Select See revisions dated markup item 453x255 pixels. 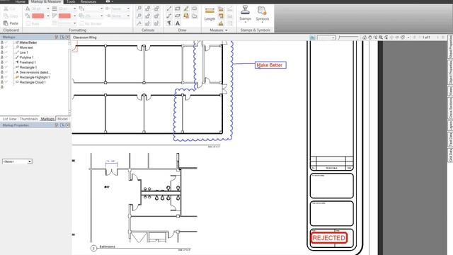(x=35, y=72)
